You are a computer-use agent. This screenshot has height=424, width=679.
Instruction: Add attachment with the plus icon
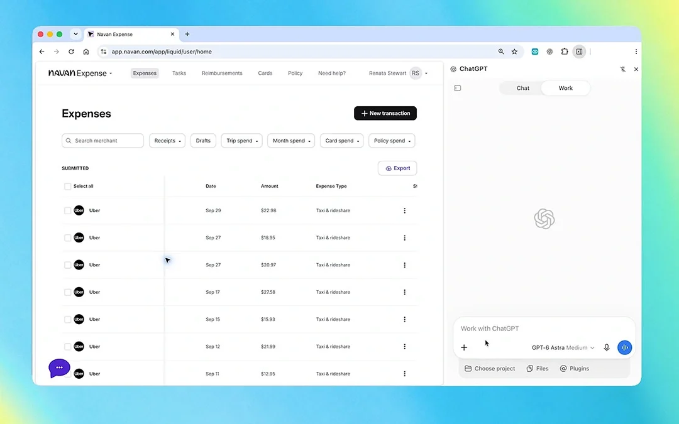(x=464, y=347)
